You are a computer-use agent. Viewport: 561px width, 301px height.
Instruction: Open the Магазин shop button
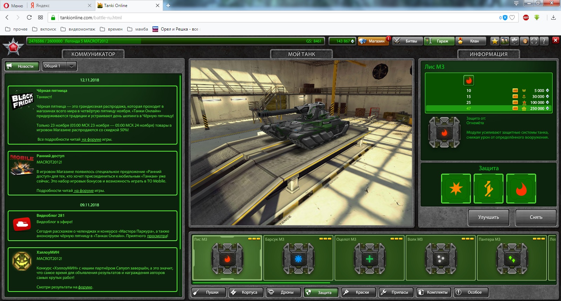click(x=373, y=41)
